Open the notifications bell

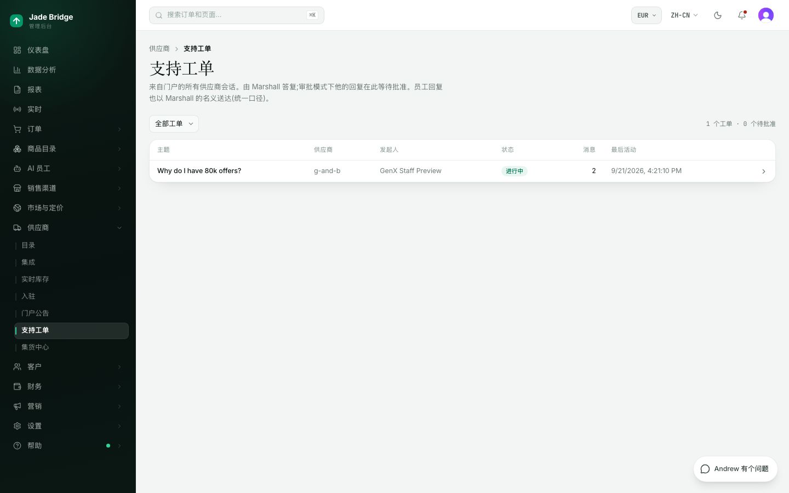pyautogui.click(x=742, y=15)
